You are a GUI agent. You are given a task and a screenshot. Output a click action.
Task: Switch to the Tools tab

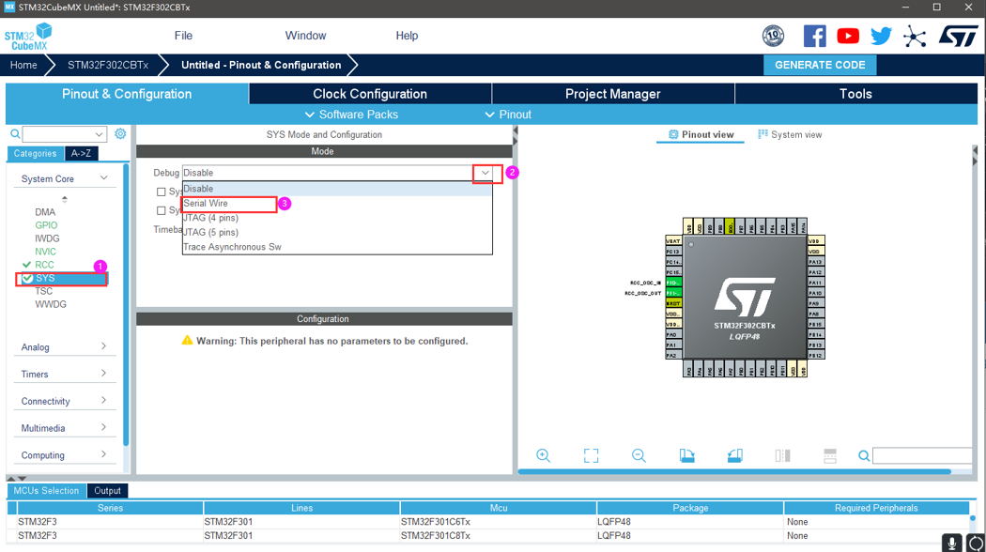(x=855, y=94)
